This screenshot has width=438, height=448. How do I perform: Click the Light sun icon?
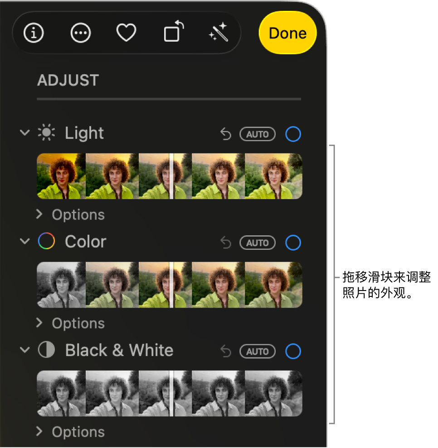click(x=46, y=132)
